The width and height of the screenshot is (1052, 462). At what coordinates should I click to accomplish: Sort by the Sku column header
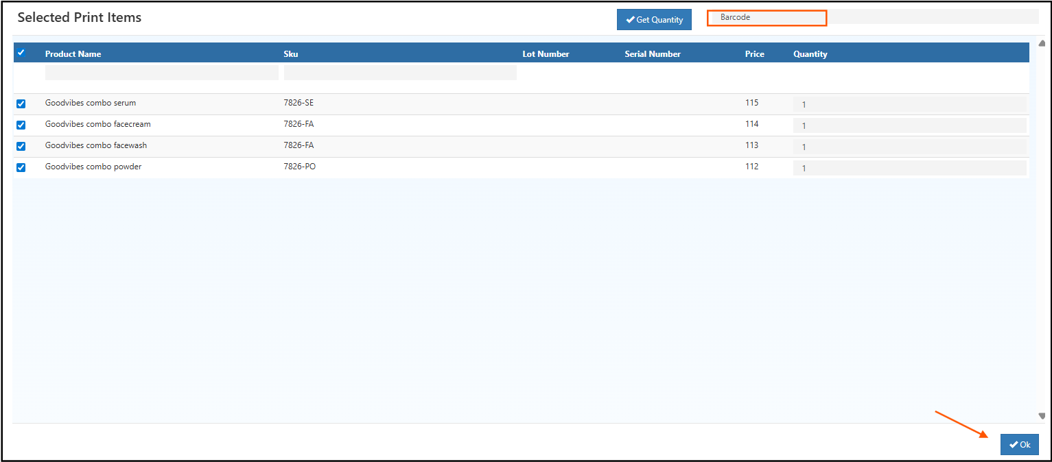[x=291, y=54]
